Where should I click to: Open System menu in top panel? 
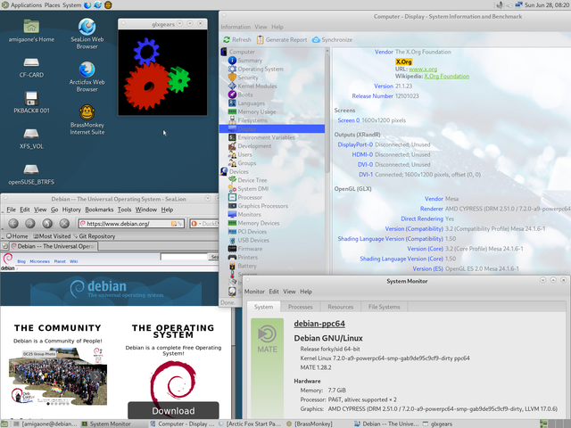[71, 5]
